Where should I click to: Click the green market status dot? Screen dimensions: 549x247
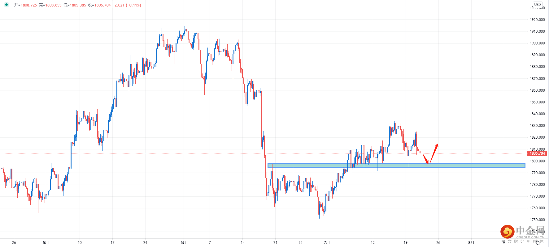tap(6, 5)
